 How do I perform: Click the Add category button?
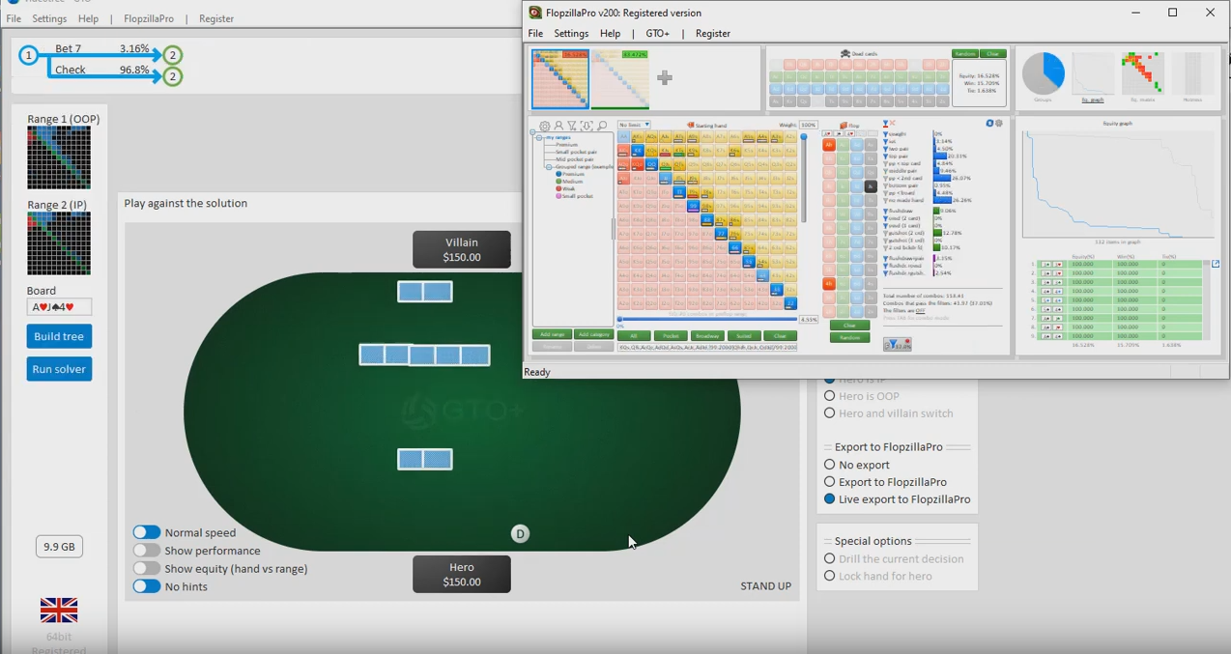(x=593, y=335)
